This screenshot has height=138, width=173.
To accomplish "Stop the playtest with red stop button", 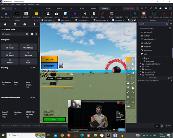I will (26, 8).
